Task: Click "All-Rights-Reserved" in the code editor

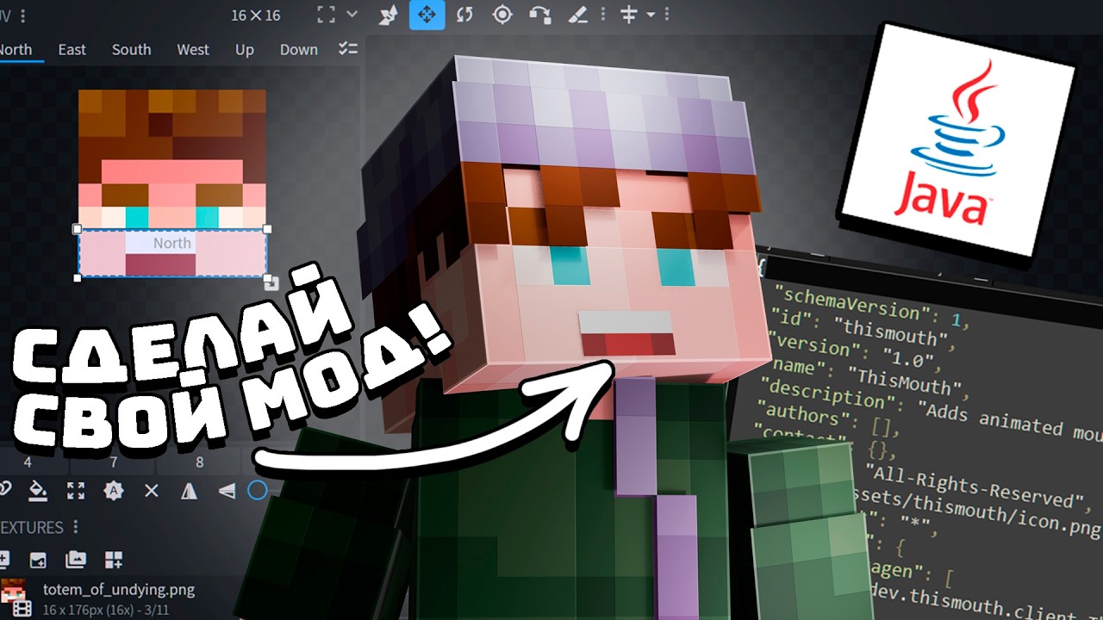Action: pos(974,486)
